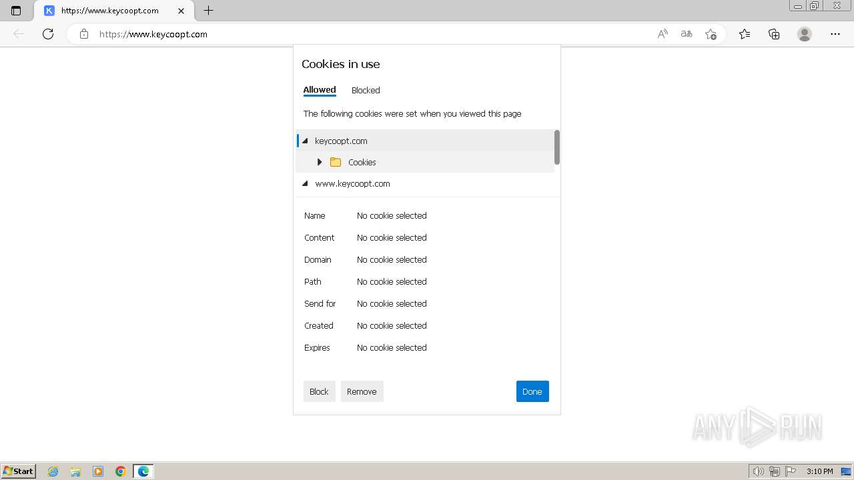Open File Explorer from taskbar
854x480 pixels.
[75, 471]
